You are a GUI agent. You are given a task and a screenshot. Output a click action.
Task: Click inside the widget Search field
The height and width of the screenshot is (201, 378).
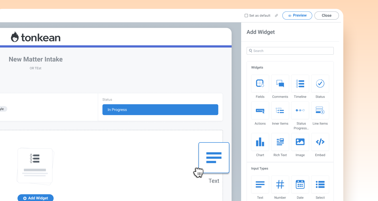[x=290, y=51]
